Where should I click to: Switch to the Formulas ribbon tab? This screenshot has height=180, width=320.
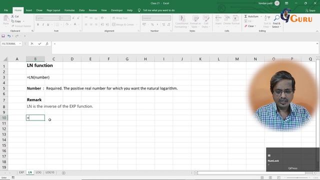(x=69, y=10)
